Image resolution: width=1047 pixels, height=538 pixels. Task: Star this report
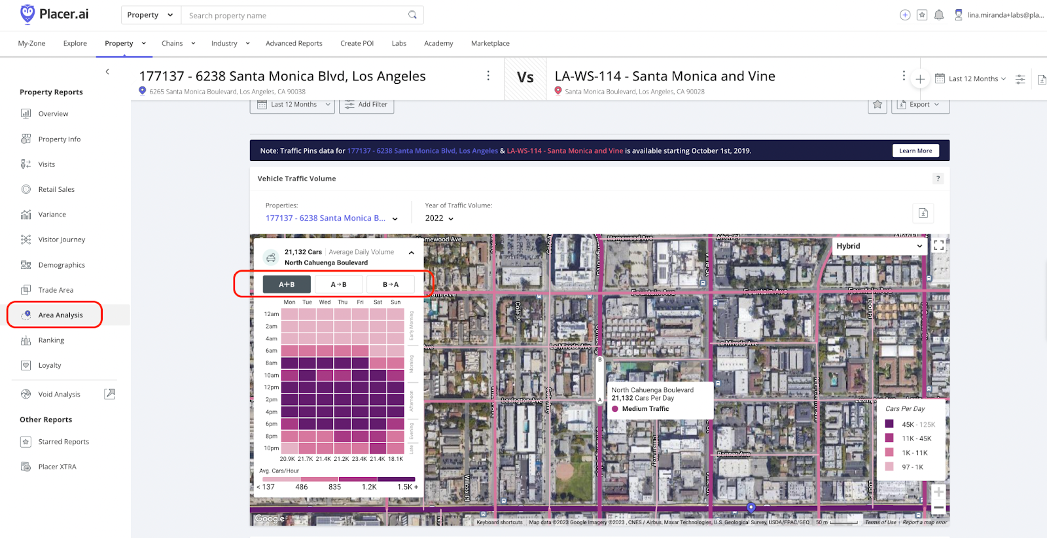(x=878, y=105)
